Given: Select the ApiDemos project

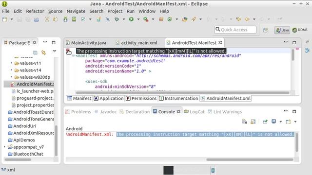Looking at the screenshot, I should point(21,140).
